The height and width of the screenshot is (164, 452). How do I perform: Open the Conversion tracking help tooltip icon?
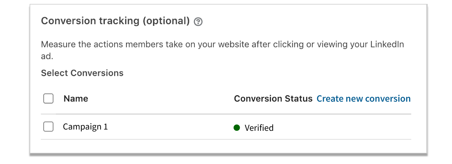tap(198, 22)
